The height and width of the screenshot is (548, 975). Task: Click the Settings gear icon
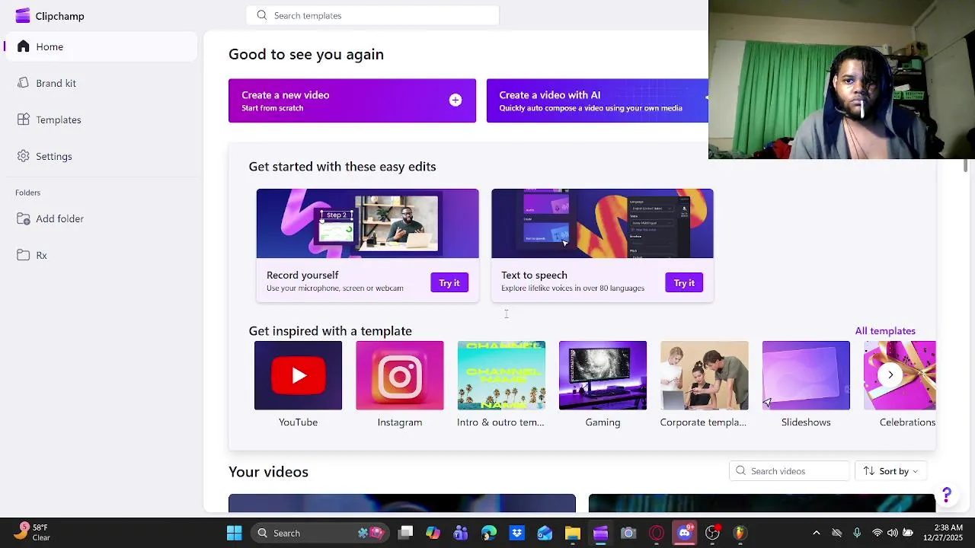coord(24,156)
